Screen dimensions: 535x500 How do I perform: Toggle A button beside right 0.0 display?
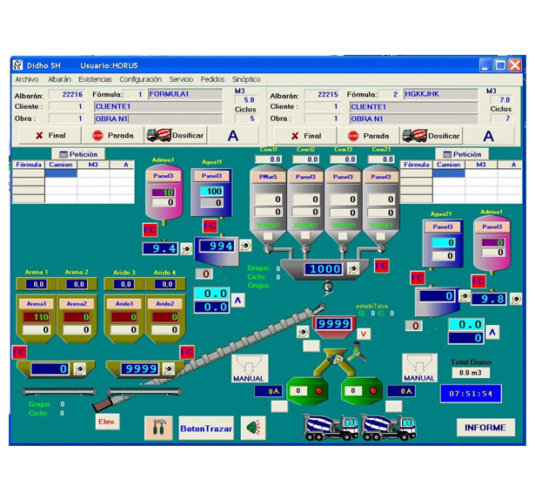tap(492, 332)
